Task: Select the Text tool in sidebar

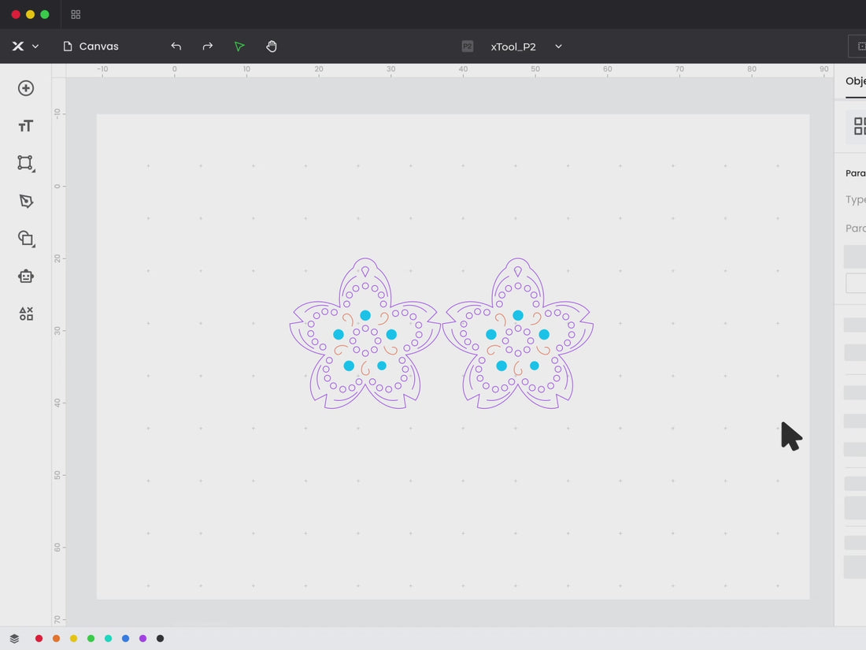Action: click(x=26, y=126)
